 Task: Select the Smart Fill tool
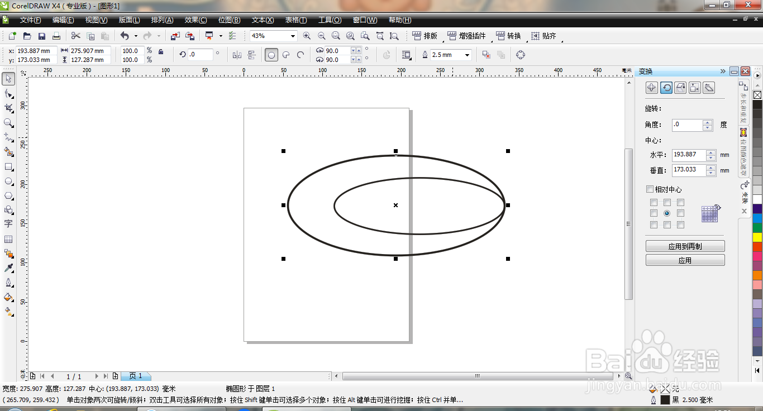click(x=8, y=151)
